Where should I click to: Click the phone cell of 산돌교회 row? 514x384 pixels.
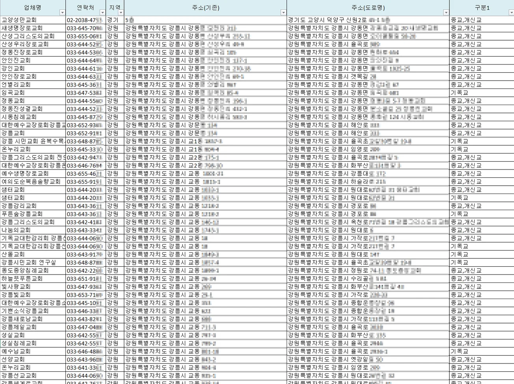tap(86, 254)
